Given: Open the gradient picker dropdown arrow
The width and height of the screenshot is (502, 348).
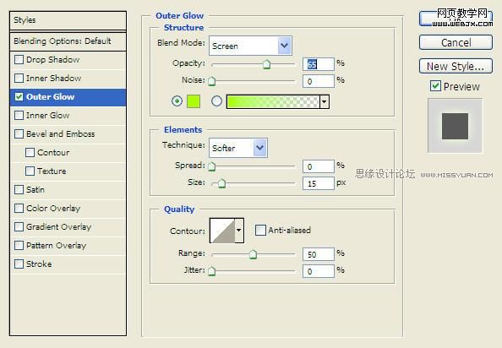Looking at the screenshot, I should pyautogui.click(x=325, y=101).
